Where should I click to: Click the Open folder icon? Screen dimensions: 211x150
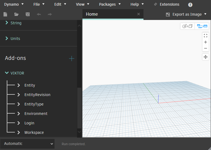(x=16, y=14)
